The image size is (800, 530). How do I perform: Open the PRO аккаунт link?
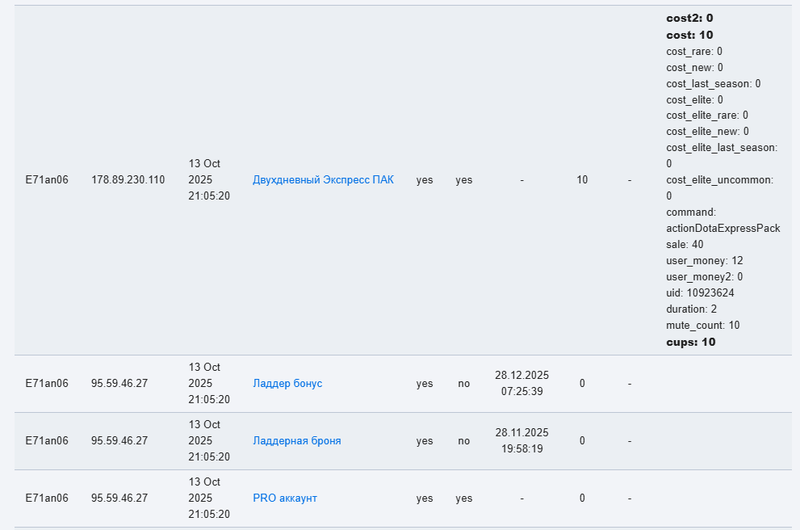[284, 498]
